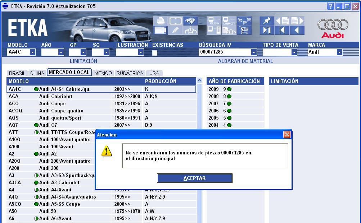Click the pushpin icon
This screenshot has height=223, width=361.
tap(267, 21)
